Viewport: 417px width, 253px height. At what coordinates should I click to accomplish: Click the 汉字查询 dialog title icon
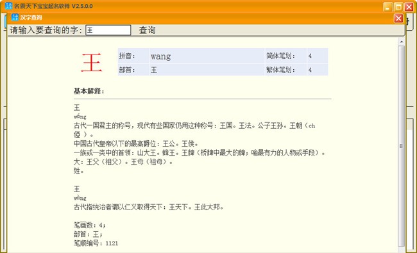click(x=15, y=17)
